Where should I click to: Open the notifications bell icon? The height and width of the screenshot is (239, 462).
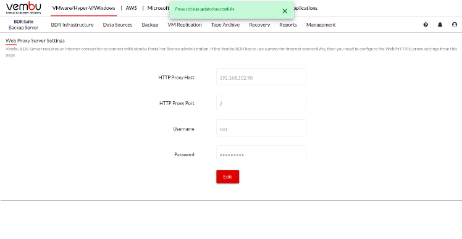(x=440, y=25)
